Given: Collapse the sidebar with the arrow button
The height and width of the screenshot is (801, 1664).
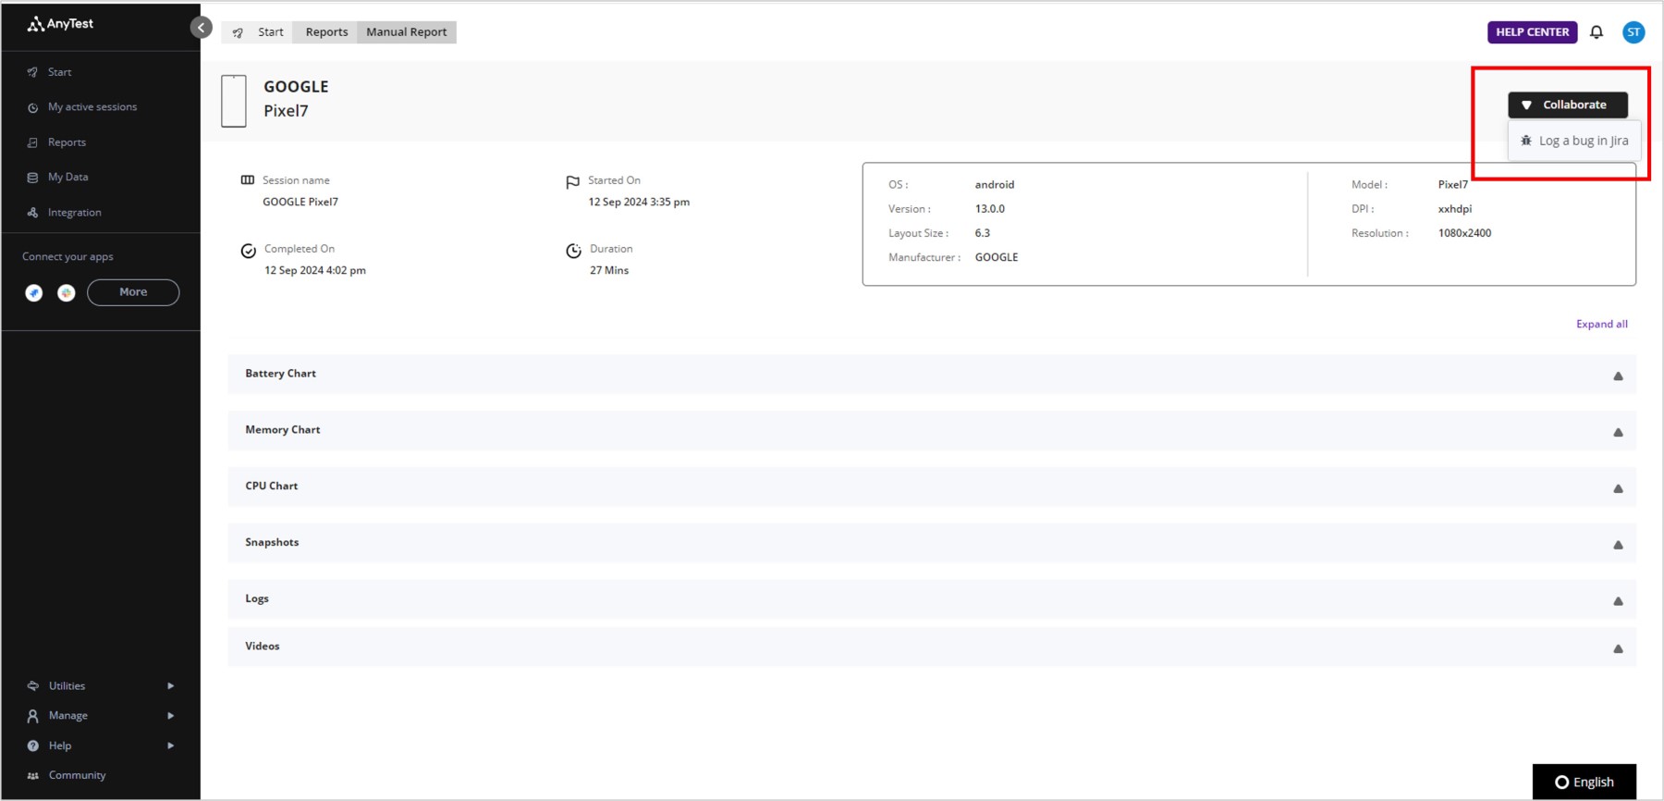Looking at the screenshot, I should [x=202, y=28].
